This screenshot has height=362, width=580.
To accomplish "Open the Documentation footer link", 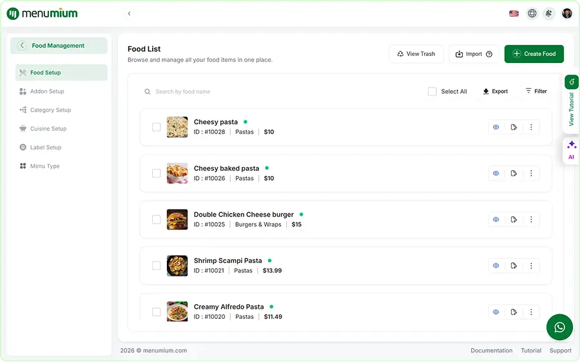I will [x=491, y=350].
